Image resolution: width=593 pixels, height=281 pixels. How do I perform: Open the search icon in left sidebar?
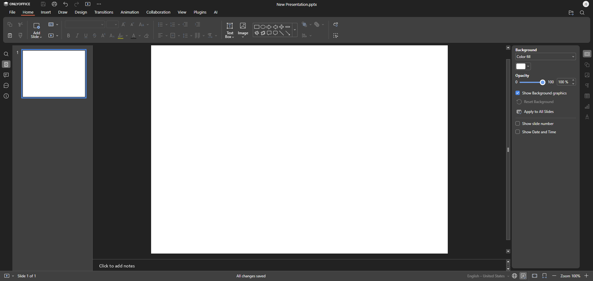click(6, 54)
